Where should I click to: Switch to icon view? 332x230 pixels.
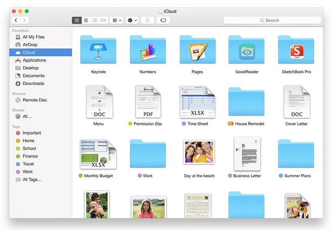(x=77, y=20)
